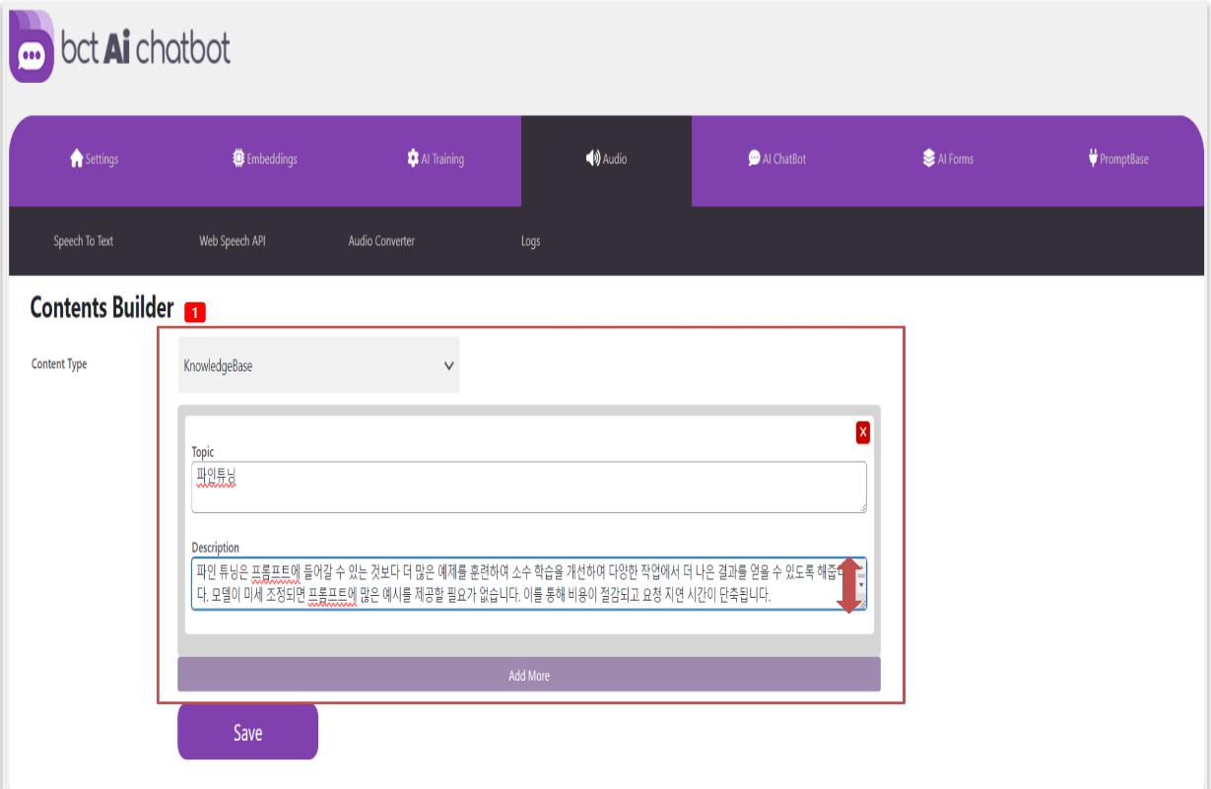This screenshot has width=1211, height=789.
Task: Open the Content Type KnowledgeBase dropdown
Action: tap(317, 365)
